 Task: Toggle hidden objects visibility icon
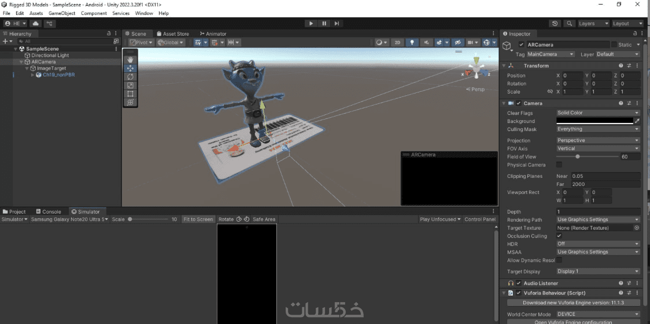pos(457,42)
